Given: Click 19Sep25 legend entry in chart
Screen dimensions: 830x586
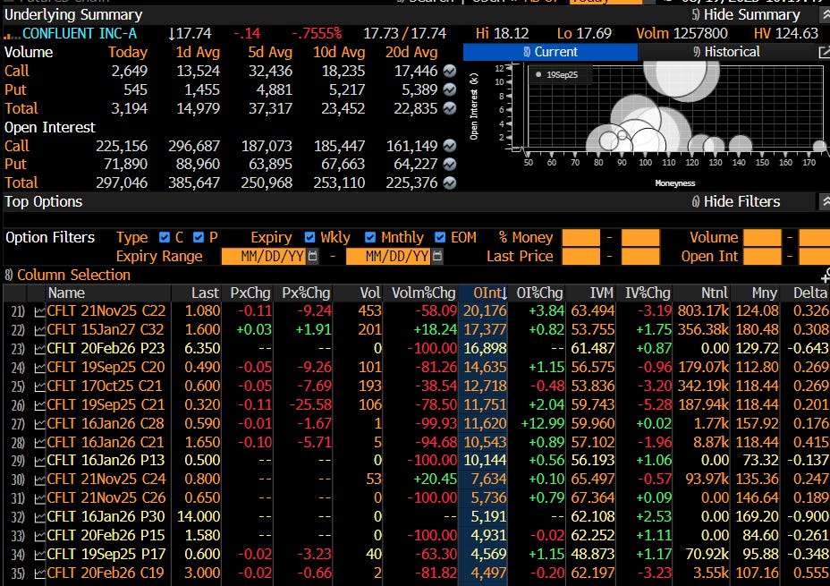Looking at the screenshot, I should (x=557, y=74).
